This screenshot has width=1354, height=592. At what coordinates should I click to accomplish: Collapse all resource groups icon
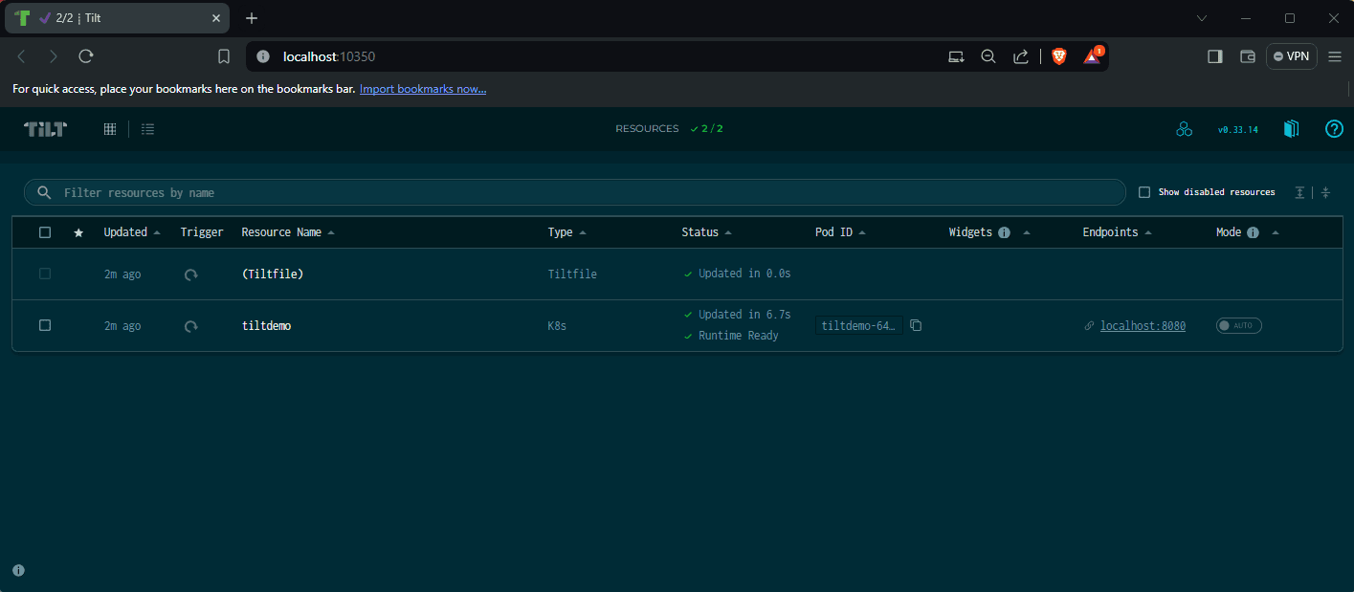click(1325, 192)
